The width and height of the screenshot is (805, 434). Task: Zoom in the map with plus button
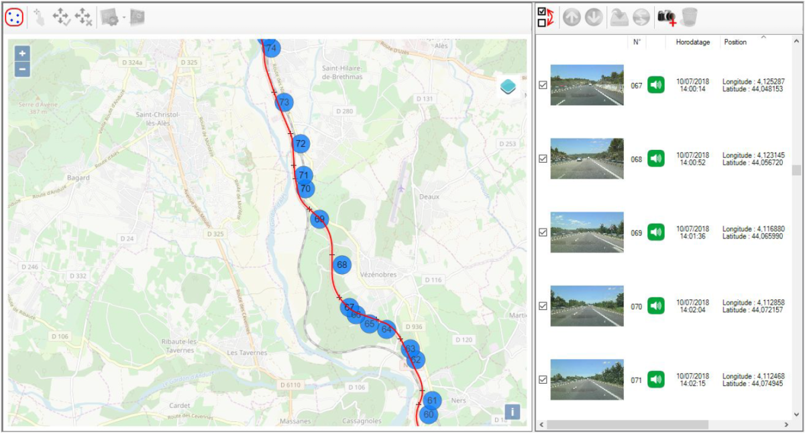22,54
